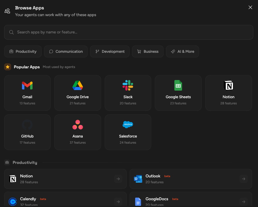Open the GitHub app card

(x=27, y=132)
